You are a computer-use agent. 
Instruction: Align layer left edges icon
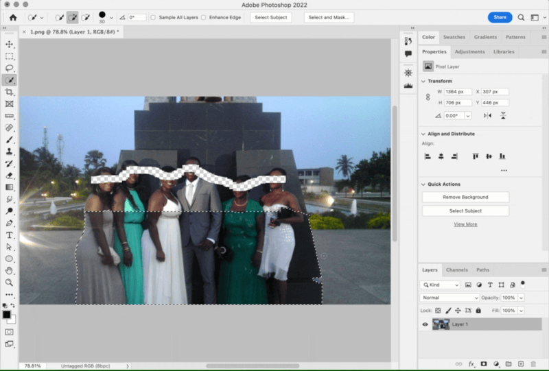click(428, 156)
